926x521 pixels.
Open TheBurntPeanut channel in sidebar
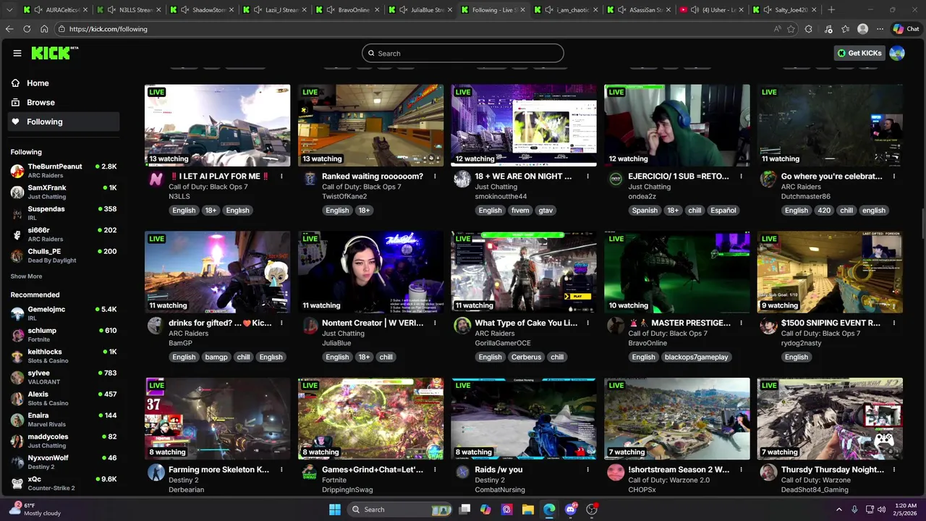coord(64,171)
